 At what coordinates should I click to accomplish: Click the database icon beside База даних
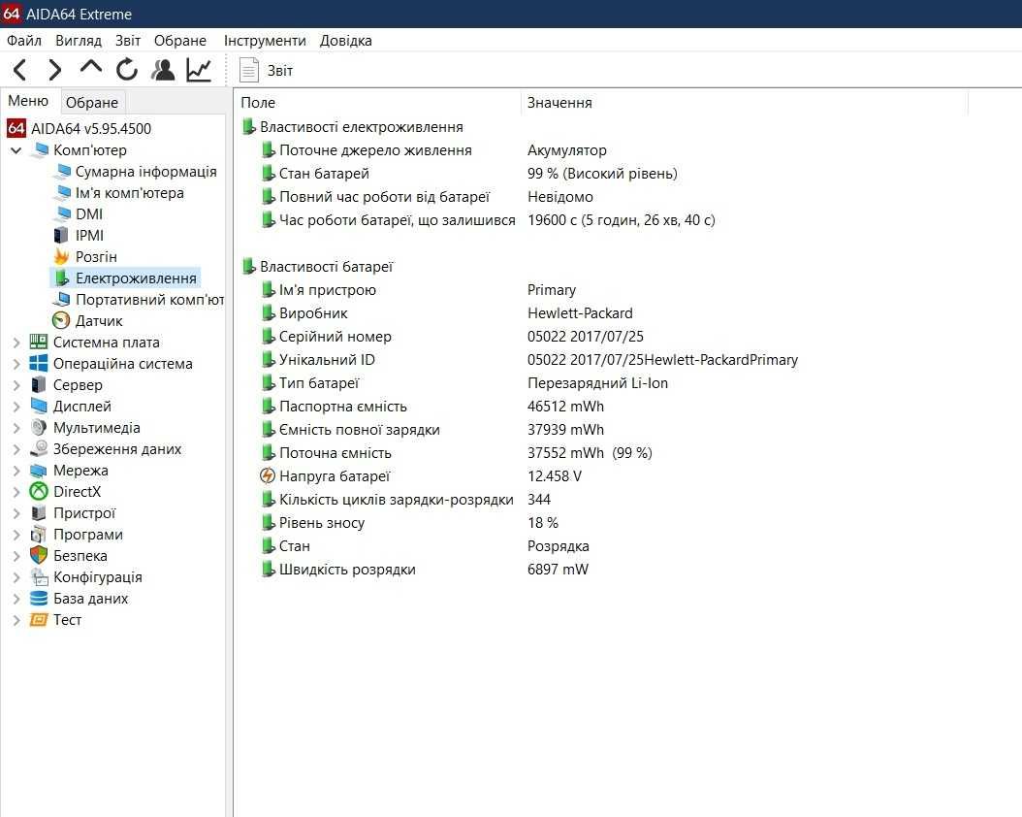(x=39, y=599)
